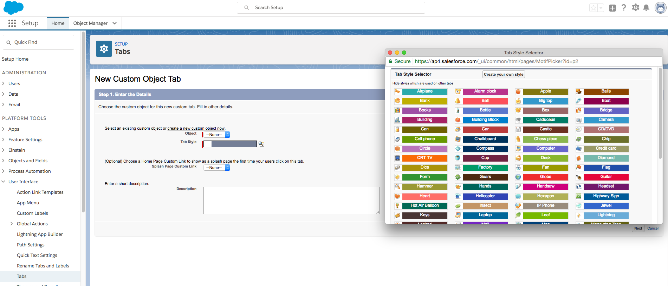The image size is (668, 286).
Task: Click the setup sidebar scrollbar
Action: coord(83,122)
